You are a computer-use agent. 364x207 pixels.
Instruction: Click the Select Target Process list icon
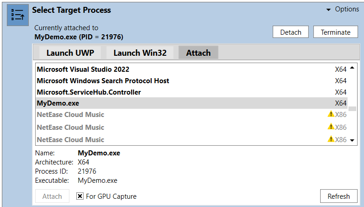18,15
